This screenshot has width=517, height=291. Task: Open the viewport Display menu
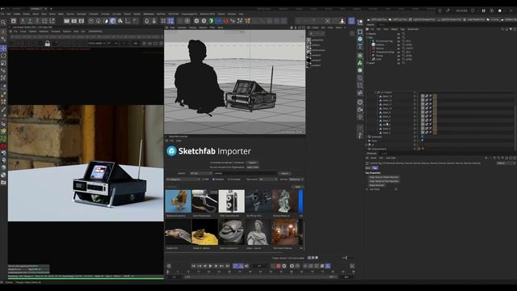[192, 27]
